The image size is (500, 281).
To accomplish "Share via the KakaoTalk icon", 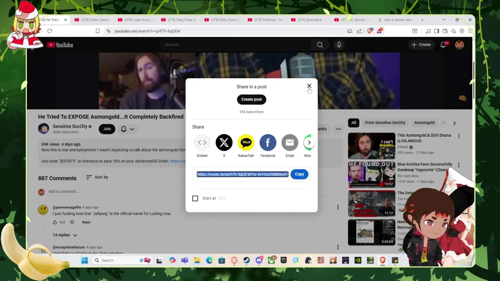I will [246, 143].
